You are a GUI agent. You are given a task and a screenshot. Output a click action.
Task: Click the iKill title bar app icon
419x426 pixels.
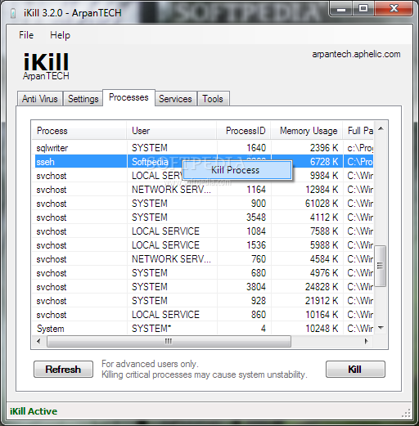click(12, 13)
